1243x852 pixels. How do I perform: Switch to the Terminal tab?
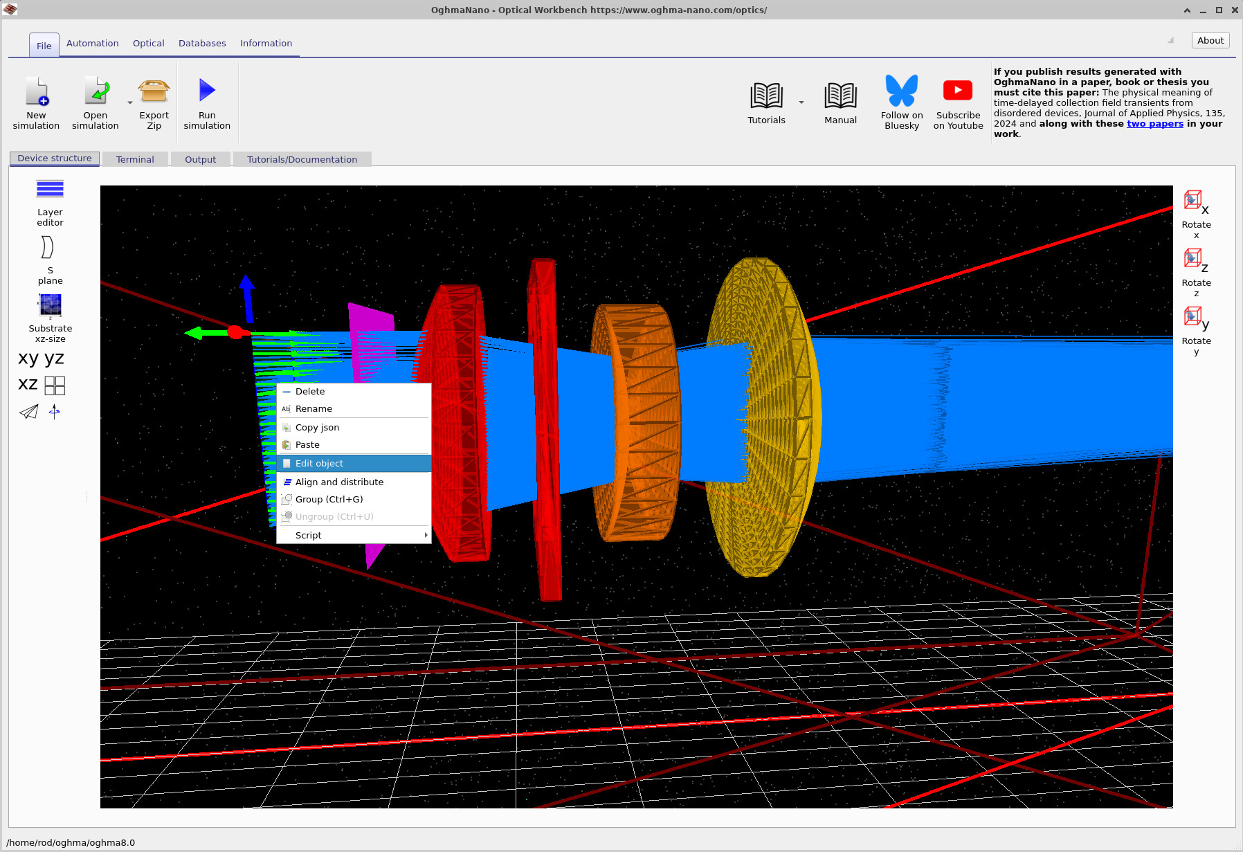tap(135, 158)
